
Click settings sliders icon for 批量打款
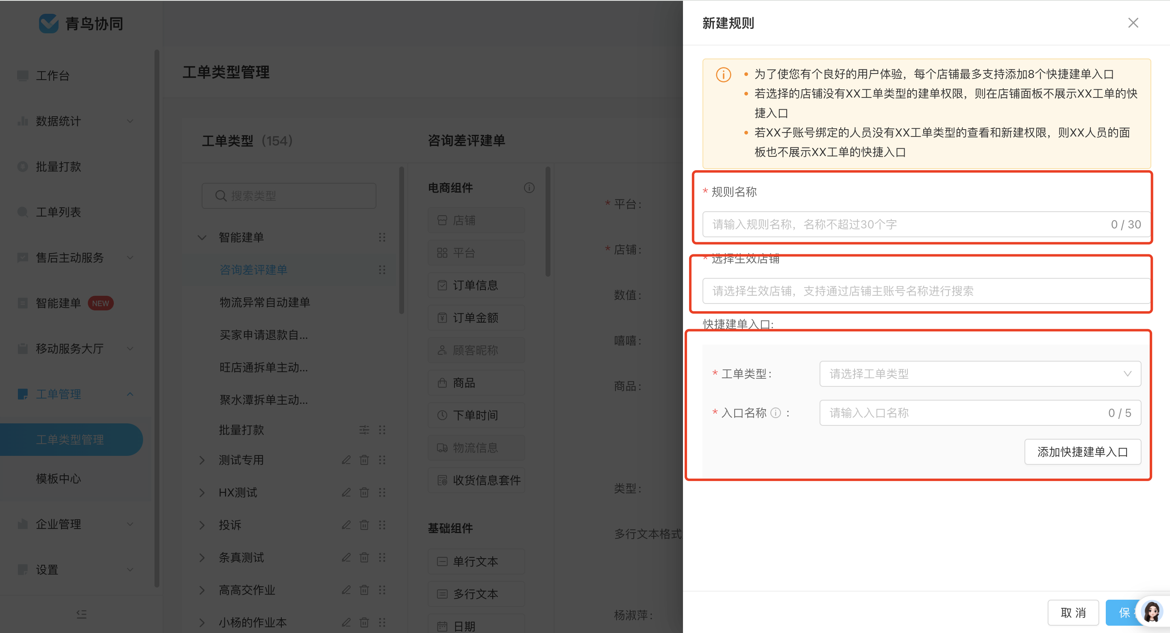click(364, 430)
